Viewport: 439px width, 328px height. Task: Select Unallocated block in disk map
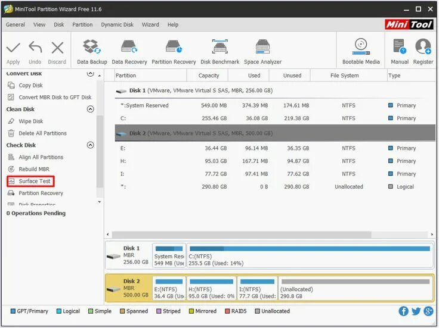tap(355, 289)
